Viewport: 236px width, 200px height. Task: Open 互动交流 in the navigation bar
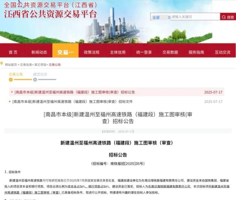[222, 52]
